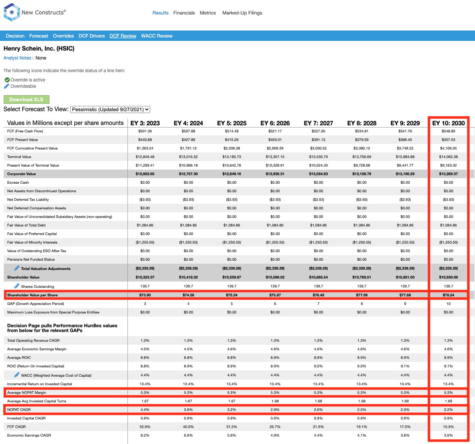
Task: Click the $13,269.37 corporate value cell
Action: click(449, 174)
